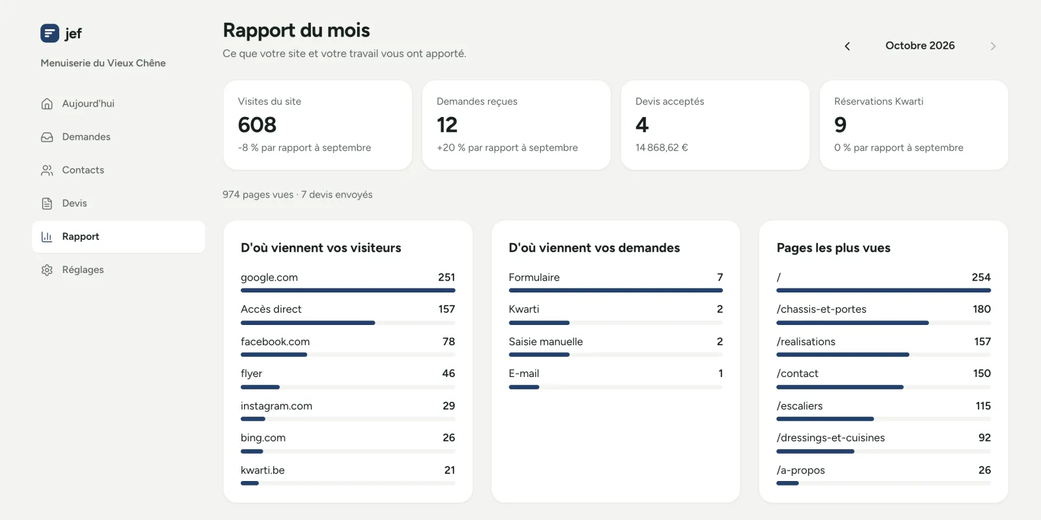Click the bing.com source row
Image resolution: width=1041 pixels, height=520 pixels.
click(x=348, y=443)
